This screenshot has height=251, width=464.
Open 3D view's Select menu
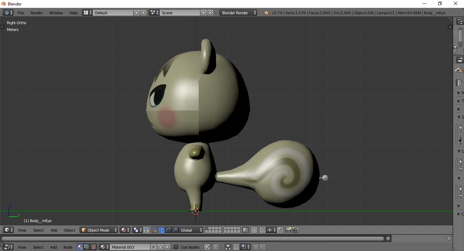(x=38, y=230)
